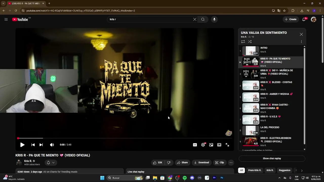Screen dimensions: 324x182
Task: Toggle playlist loop
Action: click(243, 42)
